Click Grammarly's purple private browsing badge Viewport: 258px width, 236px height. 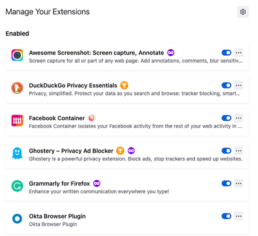(97, 184)
